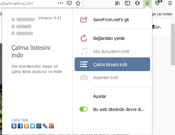
Task: Bookmark this page with star icon
Action: [78, 3]
